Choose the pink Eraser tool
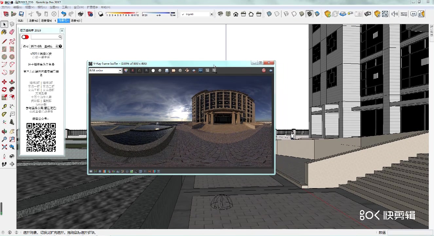The height and width of the screenshot is (236, 434). pos(12,32)
